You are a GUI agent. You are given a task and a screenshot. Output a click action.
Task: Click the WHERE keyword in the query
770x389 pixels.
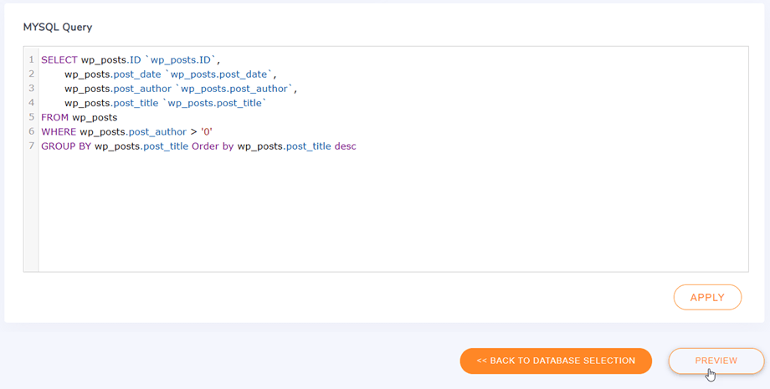point(59,131)
